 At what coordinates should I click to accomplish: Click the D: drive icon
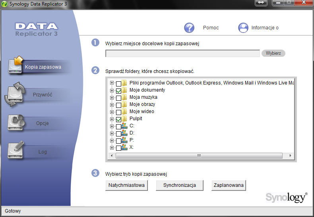pyautogui.click(x=124, y=133)
